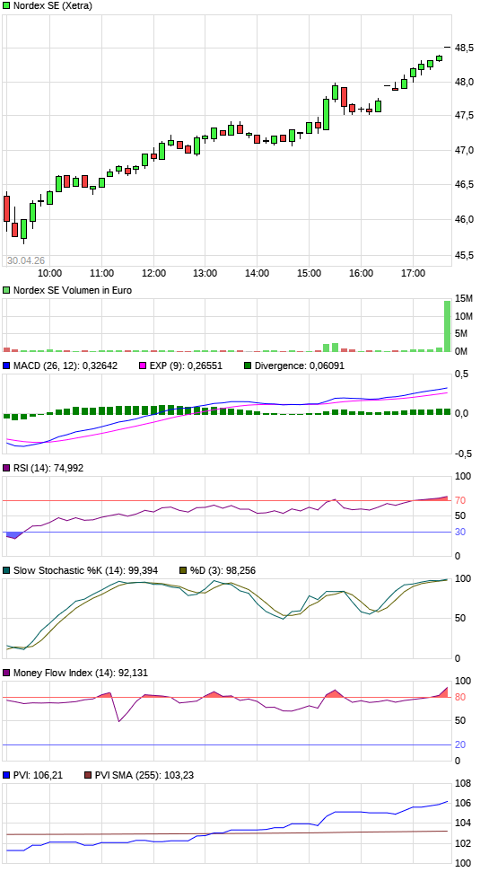Click the 'EXP (9): 0,26551' label
The height and width of the screenshot is (872, 489).
(x=184, y=366)
